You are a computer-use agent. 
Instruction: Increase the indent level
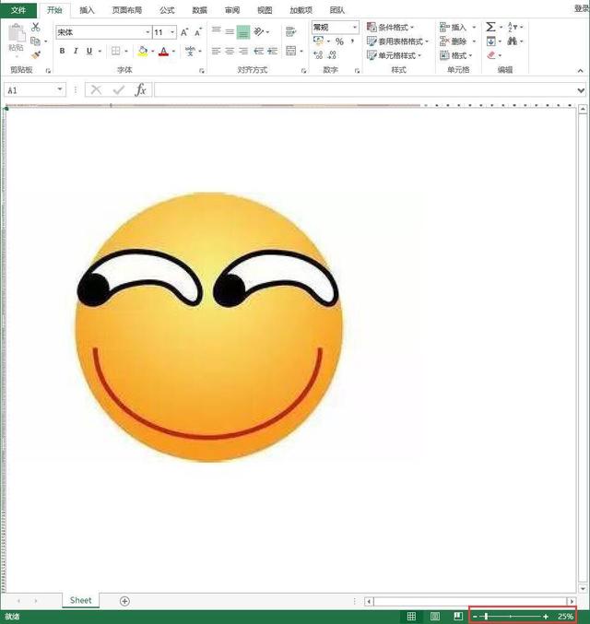point(273,51)
